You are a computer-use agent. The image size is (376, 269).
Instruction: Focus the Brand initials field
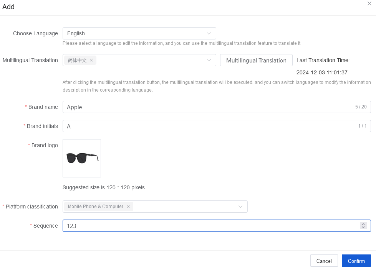click(x=217, y=126)
